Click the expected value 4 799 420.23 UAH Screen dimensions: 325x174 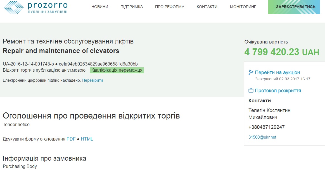coord(282,52)
